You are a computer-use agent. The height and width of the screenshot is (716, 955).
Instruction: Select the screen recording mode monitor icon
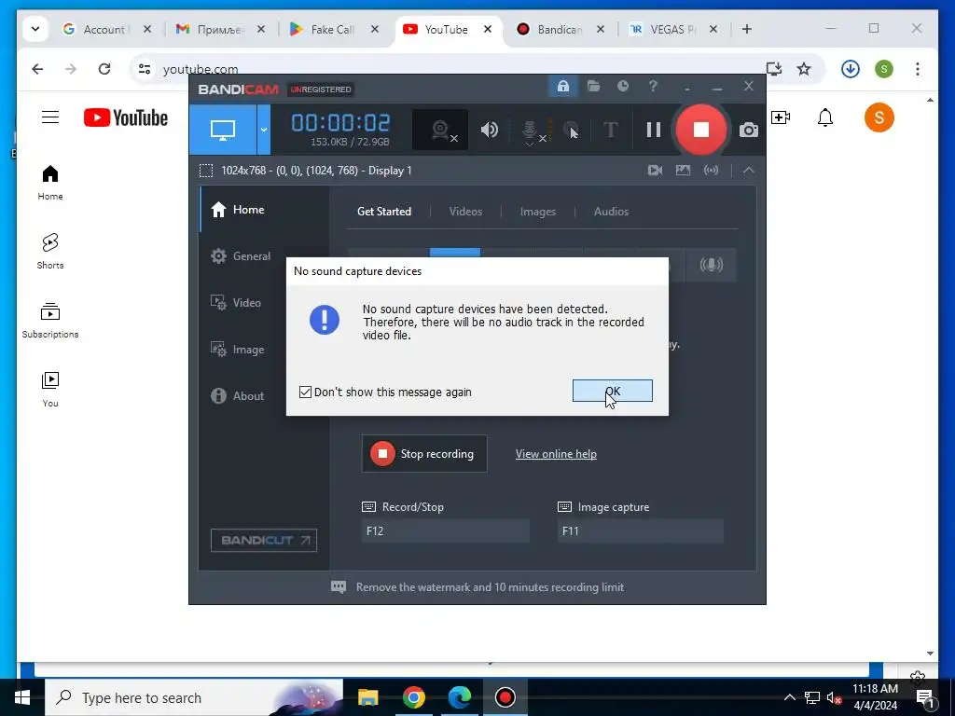[222, 129]
